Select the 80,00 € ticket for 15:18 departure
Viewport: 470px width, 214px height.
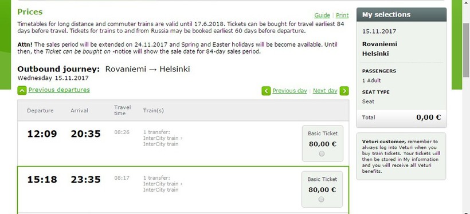pos(322,199)
